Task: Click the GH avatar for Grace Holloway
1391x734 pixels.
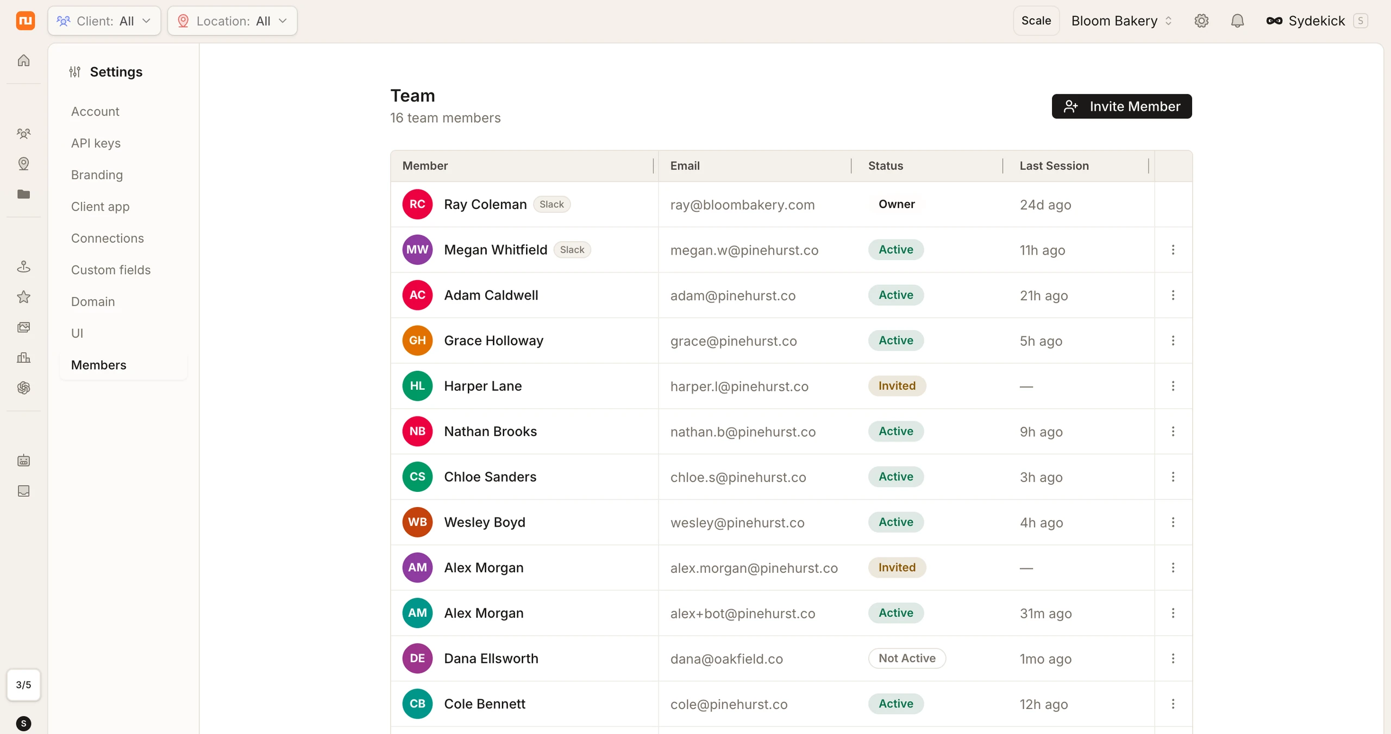Action: pyautogui.click(x=417, y=340)
